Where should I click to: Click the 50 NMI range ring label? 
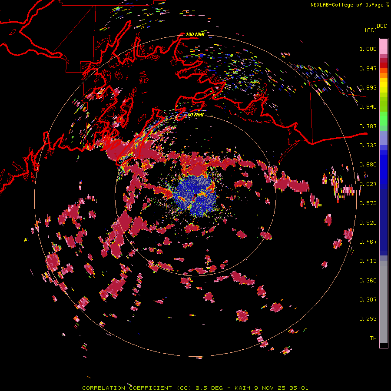coord(195,115)
